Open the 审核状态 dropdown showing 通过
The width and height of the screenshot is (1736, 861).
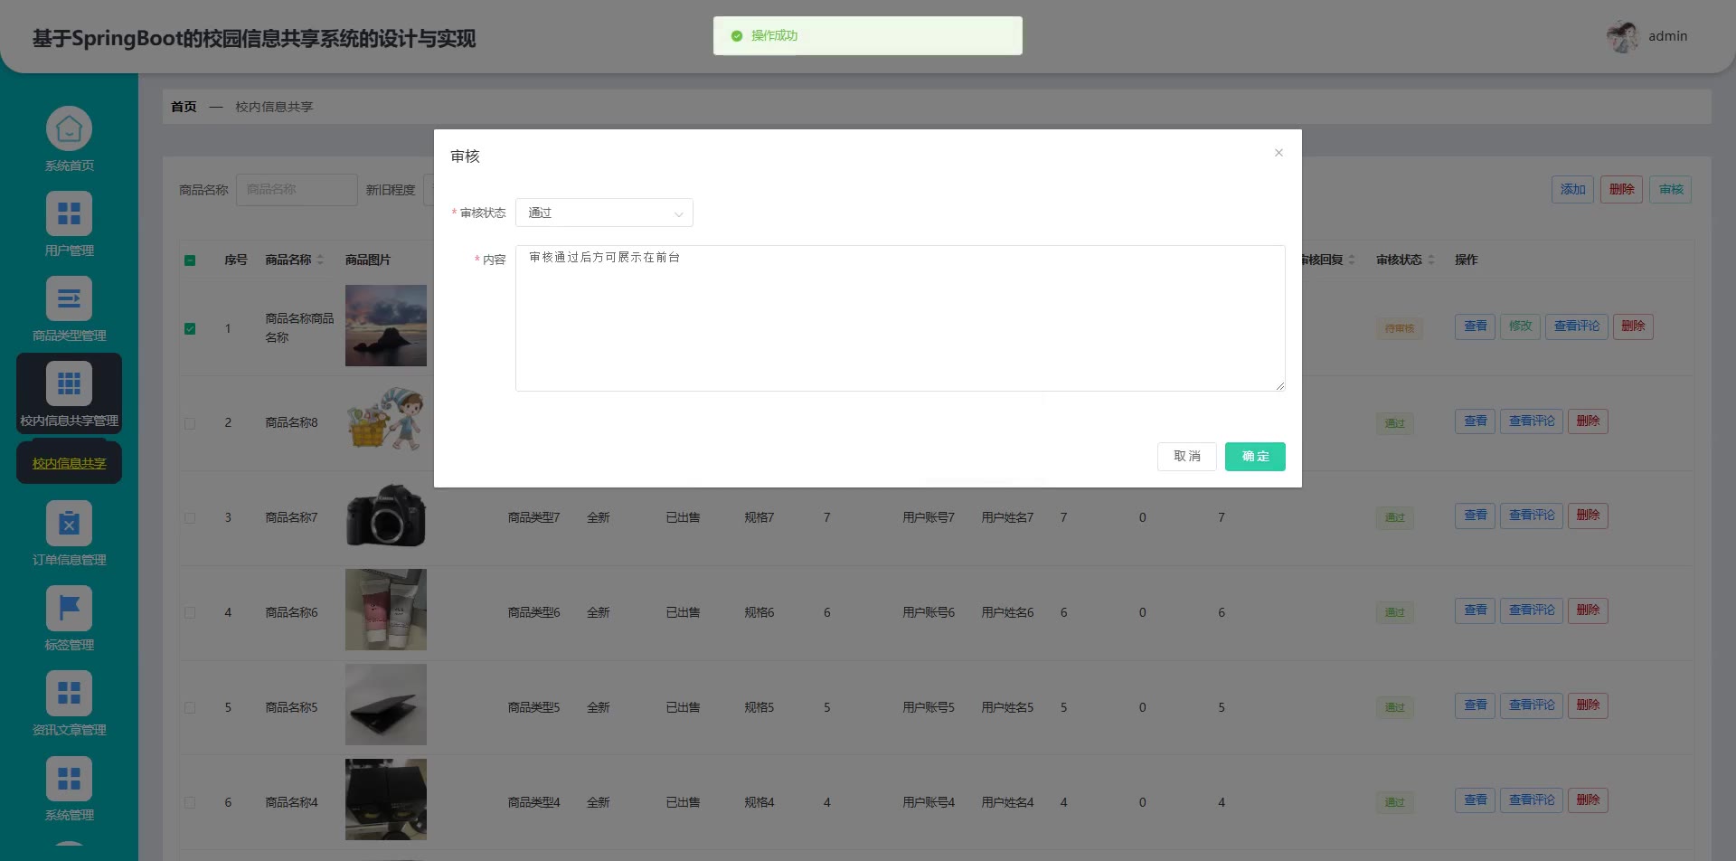pyautogui.click(x=604, y=213)
